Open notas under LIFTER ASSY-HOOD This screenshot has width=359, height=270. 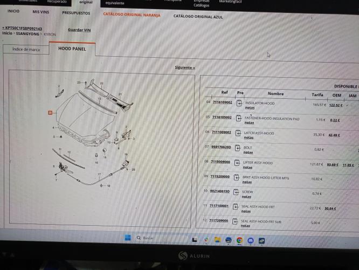247,167
